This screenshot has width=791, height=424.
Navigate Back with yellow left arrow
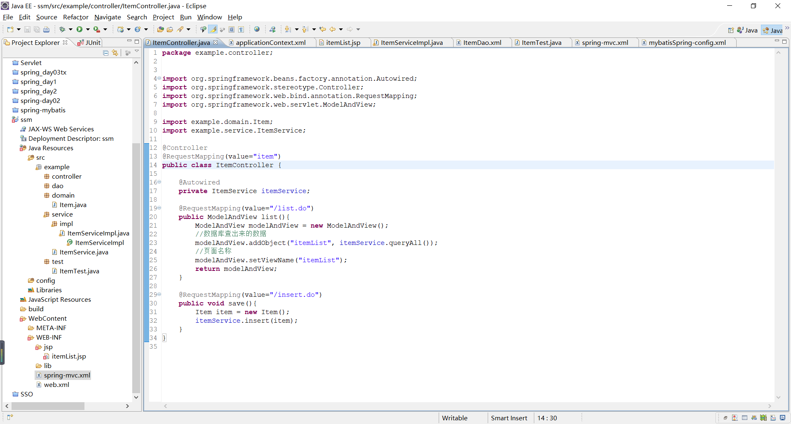click(332, 29)
